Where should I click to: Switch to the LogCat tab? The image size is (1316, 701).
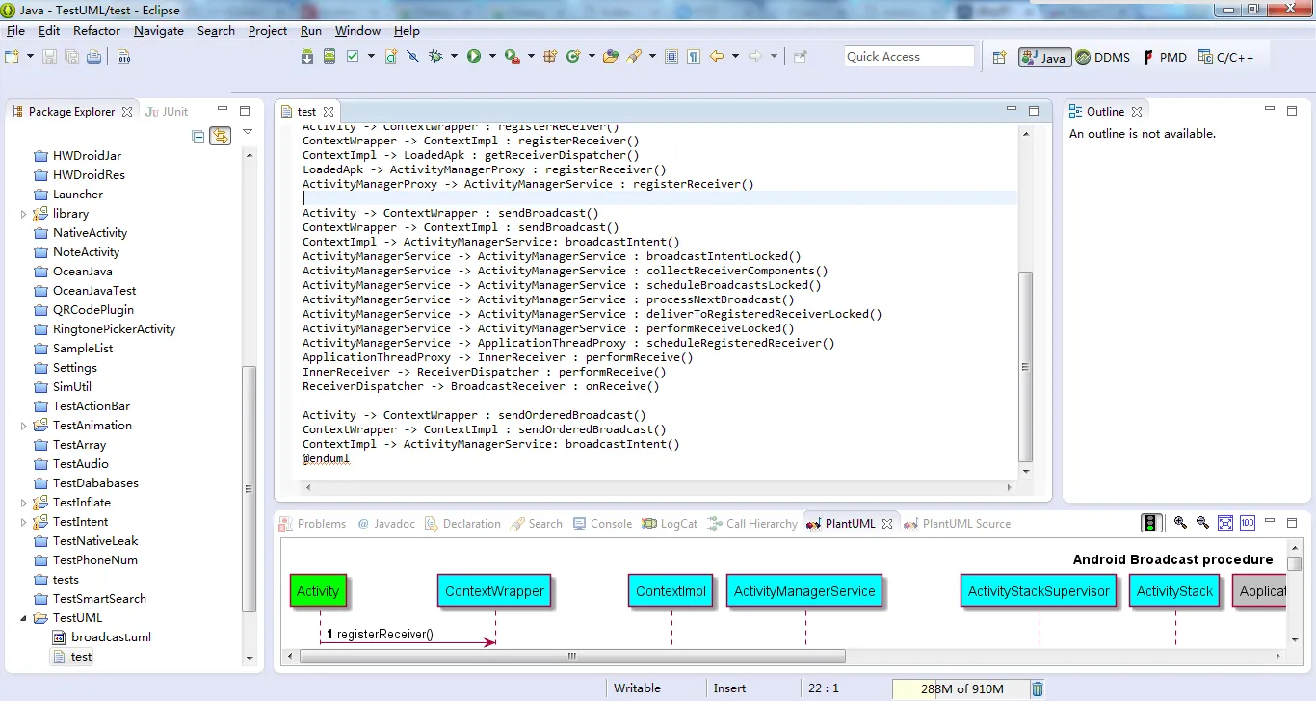point(669,523)
